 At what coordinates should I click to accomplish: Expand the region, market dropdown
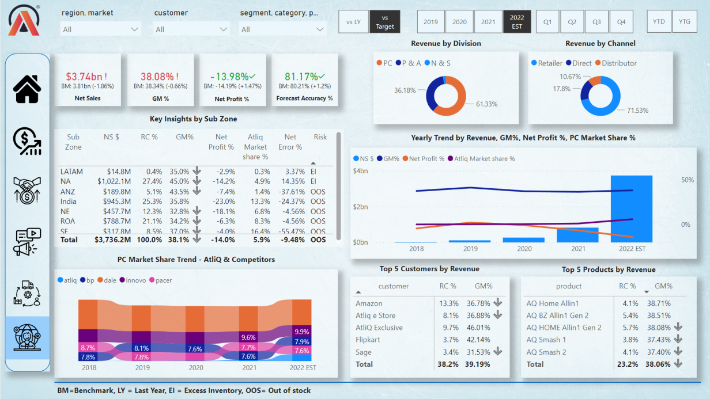pyautogui.click(x=101, y=29)
